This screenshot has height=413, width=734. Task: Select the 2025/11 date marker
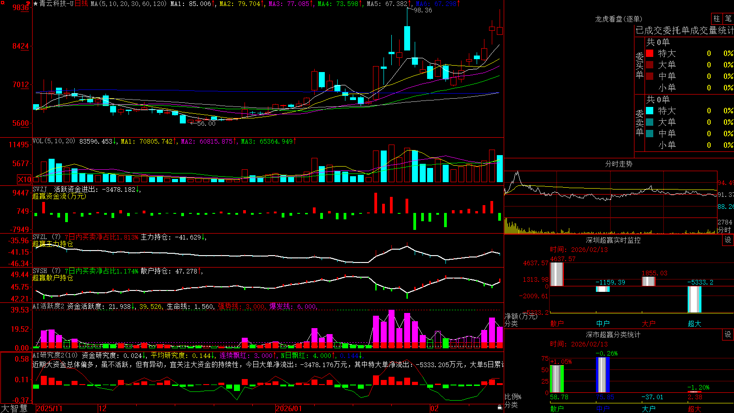49,408
